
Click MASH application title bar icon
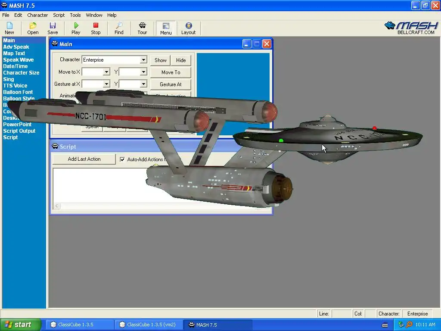(x=4, y=5)
